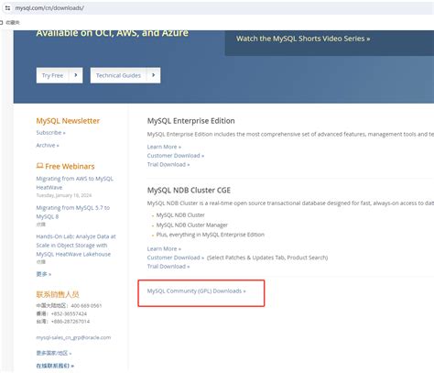
Task: Open Enterprise Edition Customer Download link
Action: 176,156
